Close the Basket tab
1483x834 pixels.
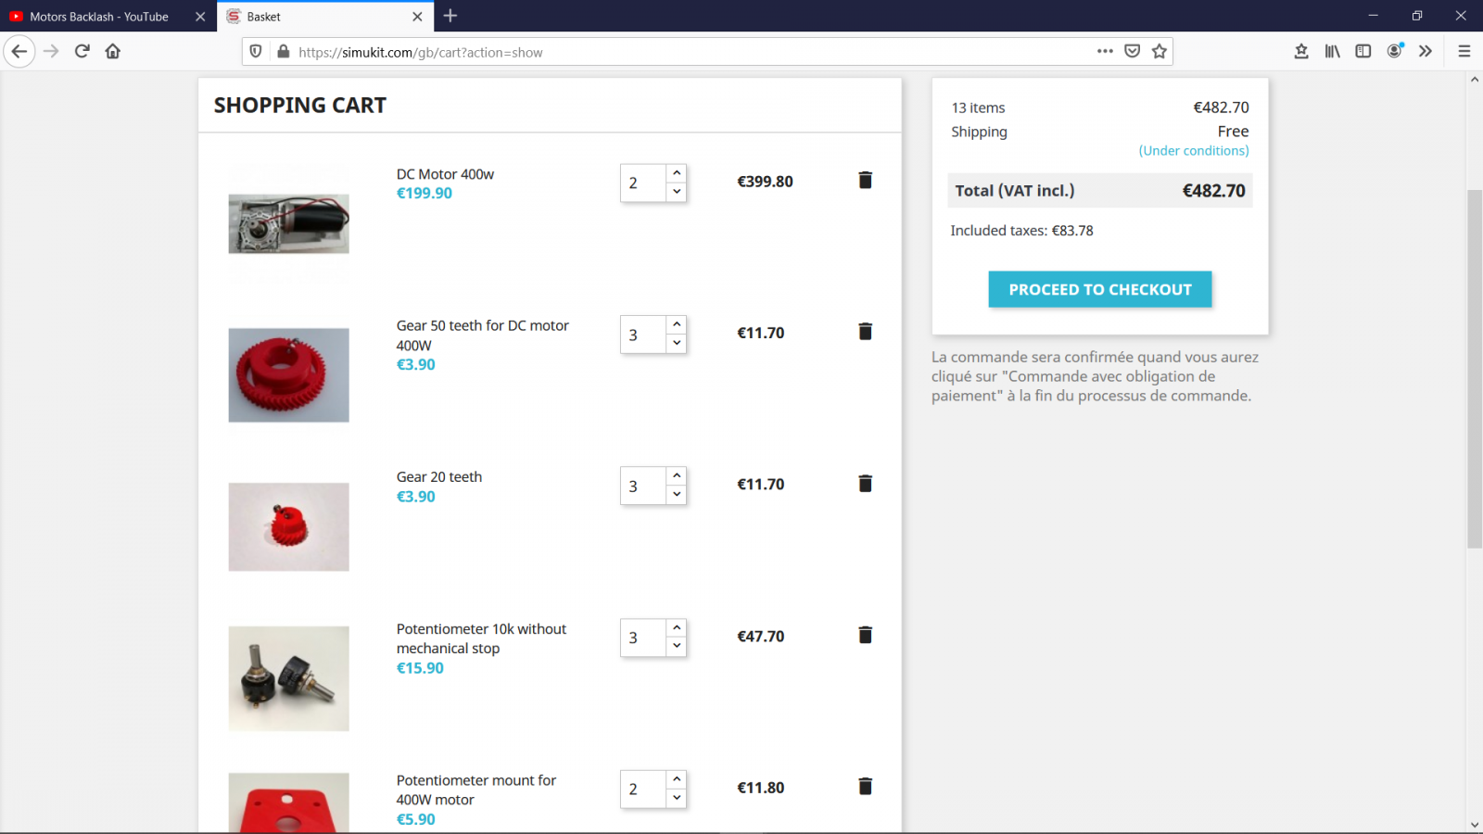click(417, 17)
